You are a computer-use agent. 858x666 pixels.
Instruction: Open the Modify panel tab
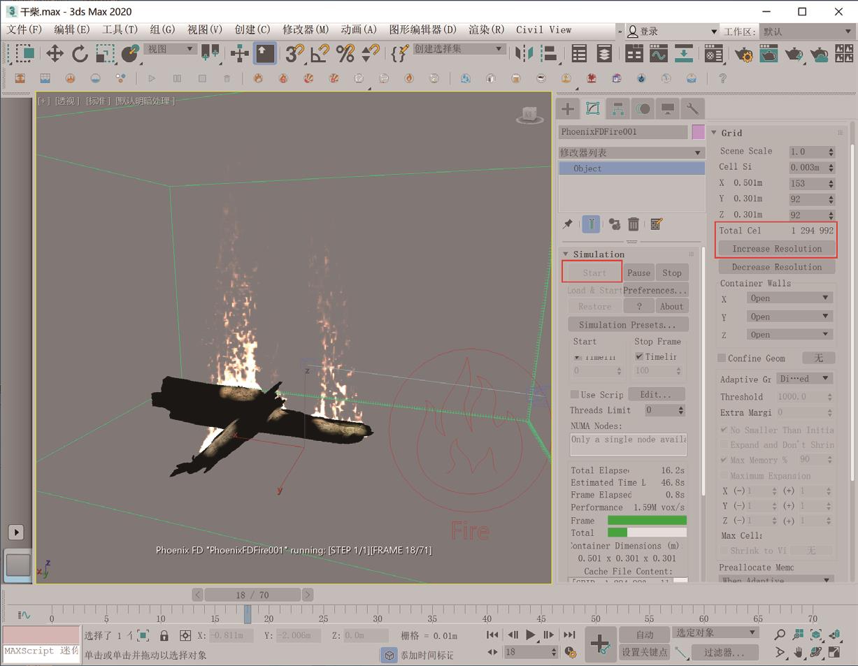coord(593,108)
